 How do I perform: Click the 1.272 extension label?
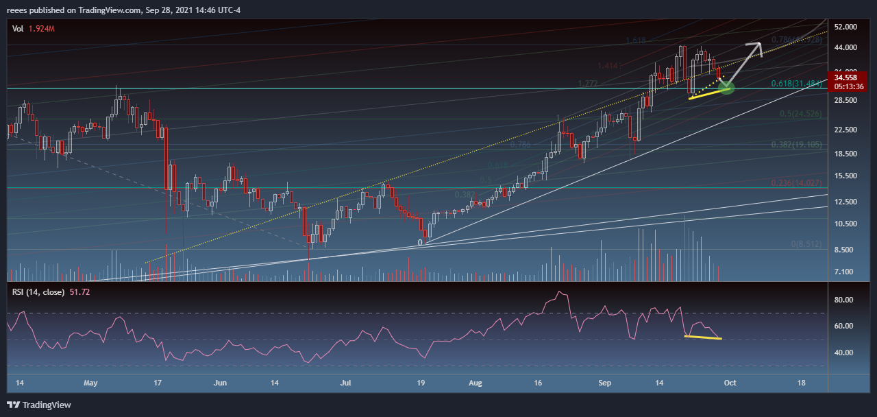[589, 84]
